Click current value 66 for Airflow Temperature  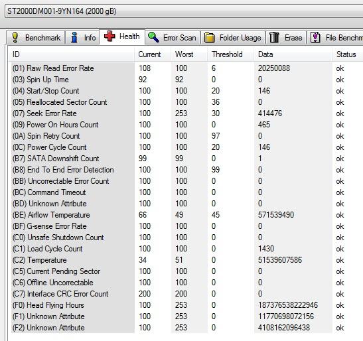click(143, 215)
